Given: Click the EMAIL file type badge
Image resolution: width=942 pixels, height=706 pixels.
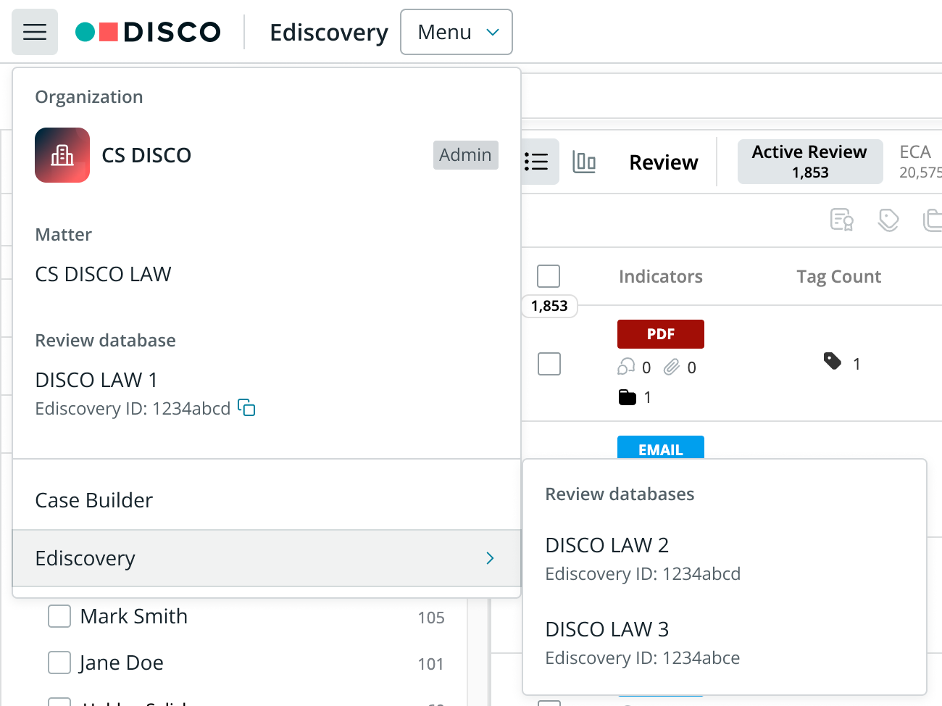Looking at the screenshot, I should pos(661,448).
